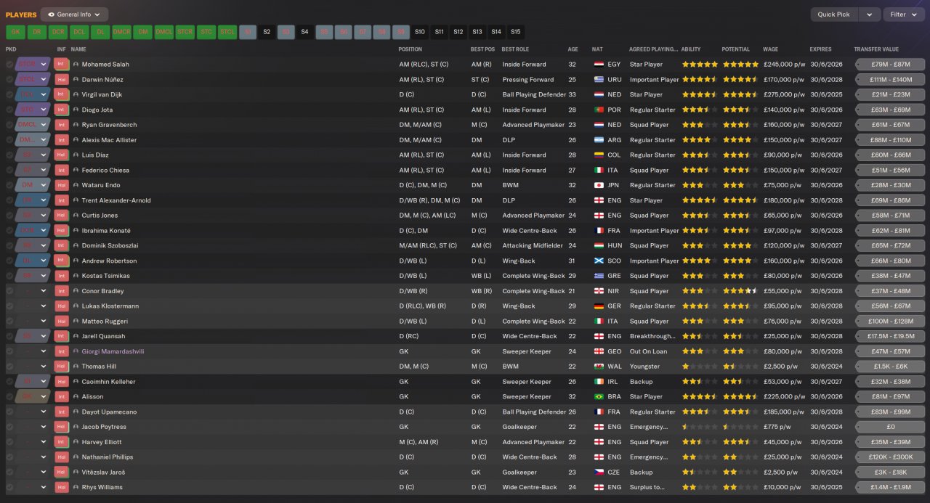Image resolution: width=930 pixels, height=503 pixels.
Task: Toggle the picked checkmark for Jarell Quansah
Action: tap(9, 336)
